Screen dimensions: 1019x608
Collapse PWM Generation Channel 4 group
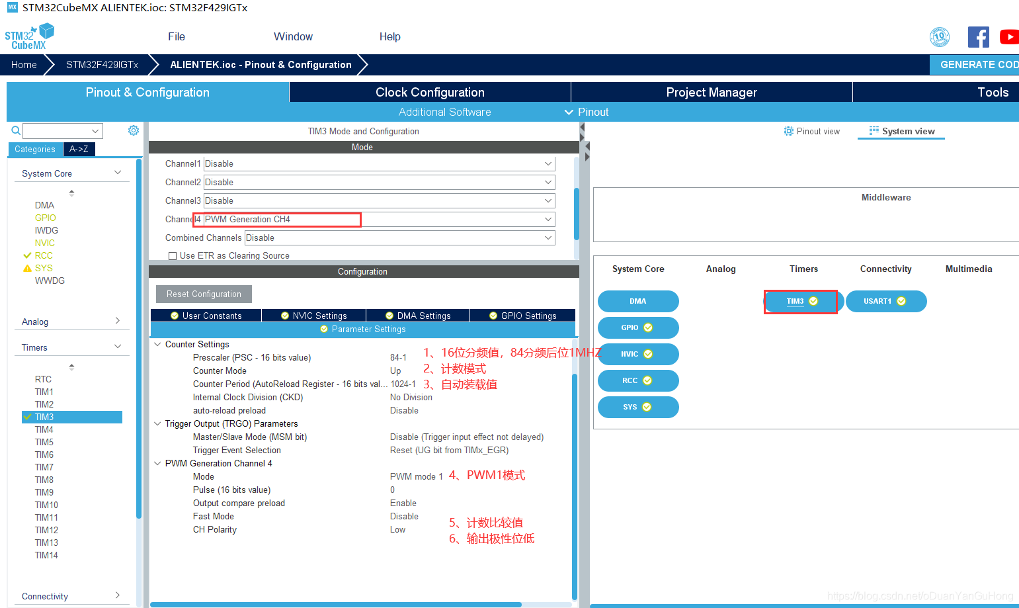157,463
